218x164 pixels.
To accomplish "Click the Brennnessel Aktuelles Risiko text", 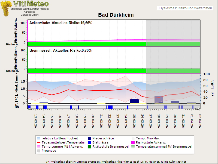I will pos(60,51).
